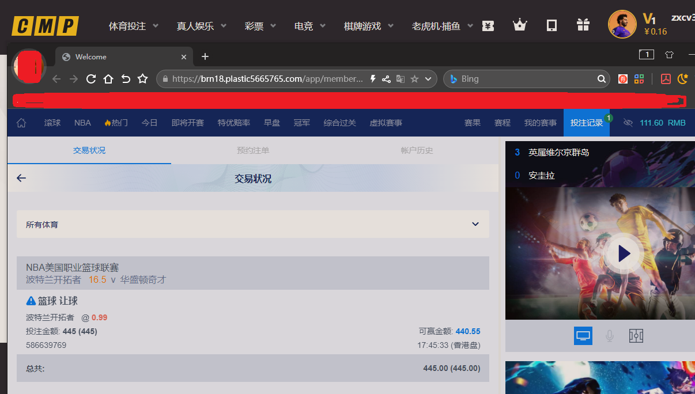Switch to the 帐户历史 tab
This screenshot has height=394, width=695.
[x=417, y=150]
